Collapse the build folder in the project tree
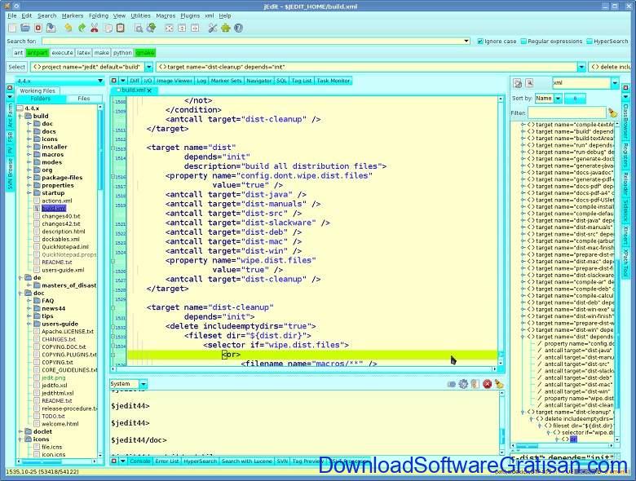Viewport: 636px width, 481px height. pyautogui.click(x=20, y=116)
